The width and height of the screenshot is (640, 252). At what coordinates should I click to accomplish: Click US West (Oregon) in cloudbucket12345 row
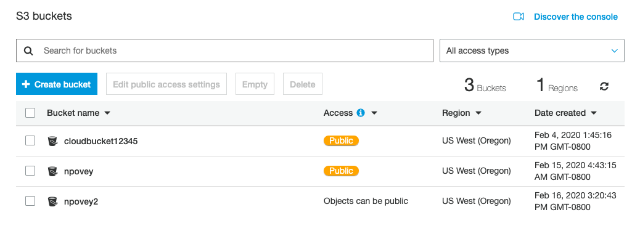coord(477,140)
